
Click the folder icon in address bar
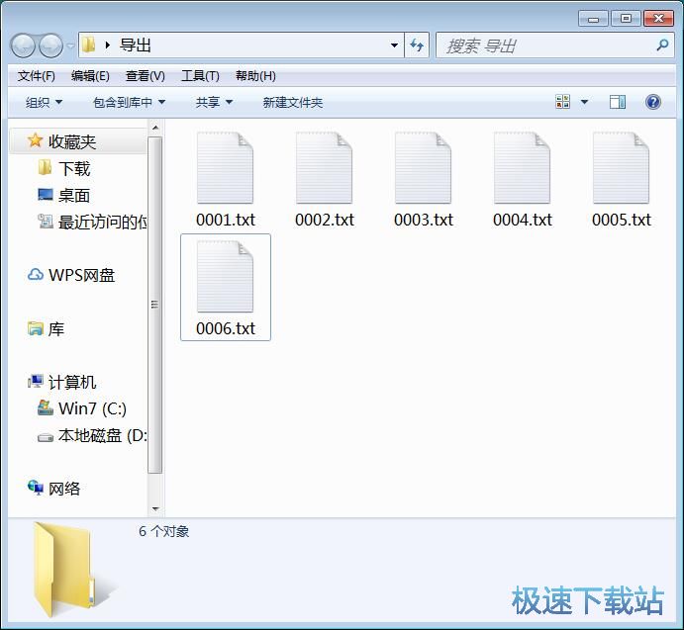[88, 45]
